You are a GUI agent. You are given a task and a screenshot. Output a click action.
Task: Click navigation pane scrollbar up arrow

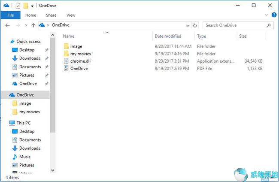[x=53, y=35]
